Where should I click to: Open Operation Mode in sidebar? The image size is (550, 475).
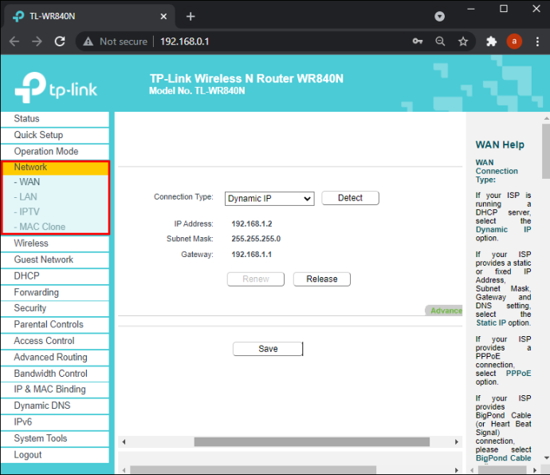click(55, 152)
